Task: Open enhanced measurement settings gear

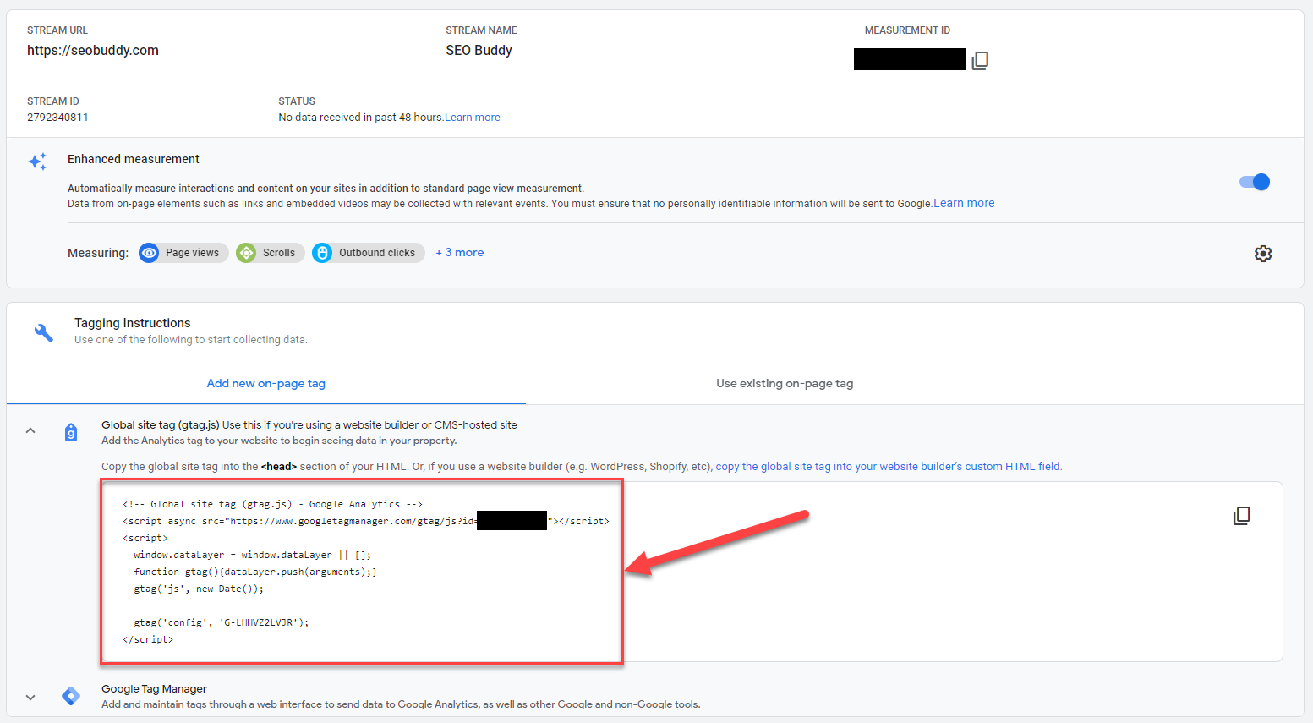Action: click(1263, 254)
